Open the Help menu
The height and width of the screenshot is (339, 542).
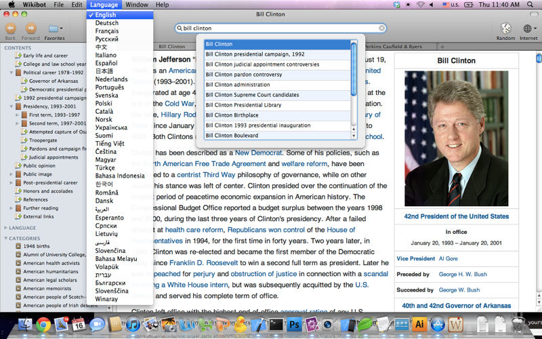[x=162, y=5]
